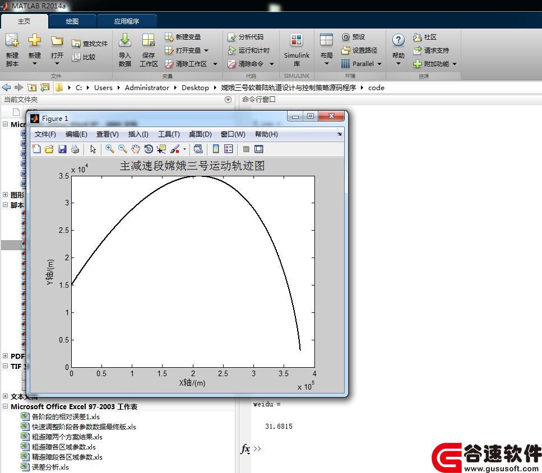This screenshot has width=542, height=473.
Task: Click Run and Time (运行和计时) button
Action: coord(248,50)
